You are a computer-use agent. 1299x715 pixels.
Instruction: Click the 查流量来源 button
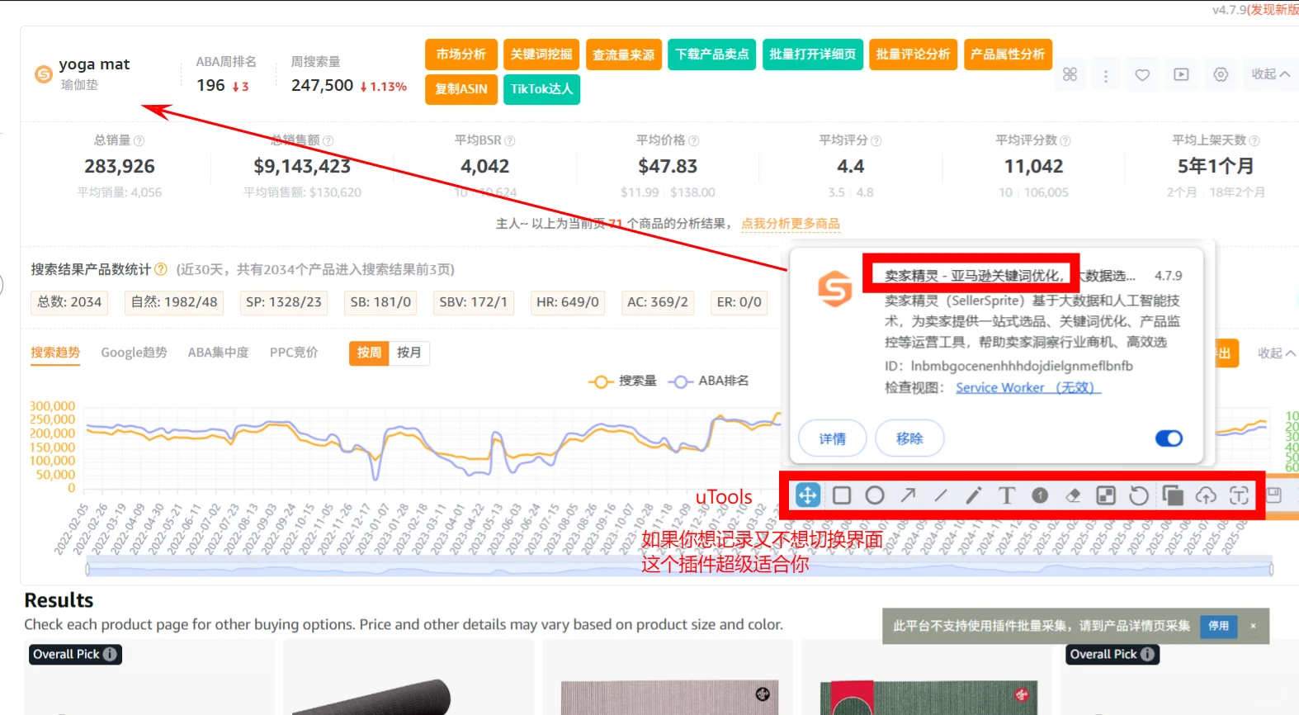624,54
